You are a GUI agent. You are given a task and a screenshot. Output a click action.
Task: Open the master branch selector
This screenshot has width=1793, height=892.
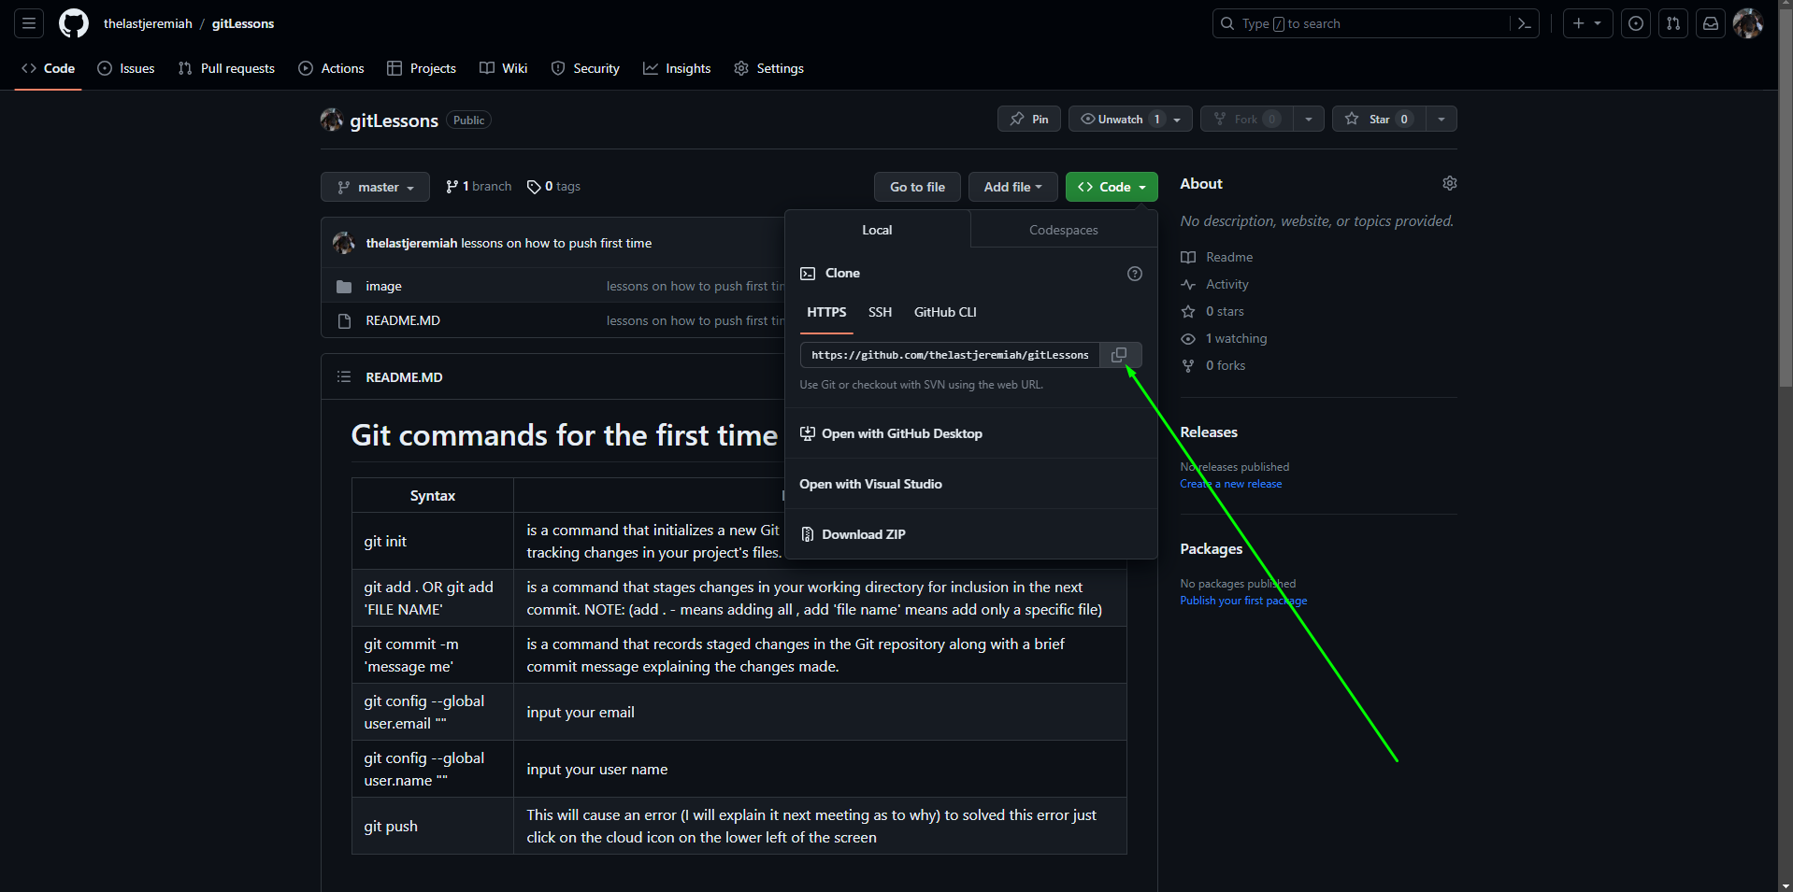click(x=375, y=187)
